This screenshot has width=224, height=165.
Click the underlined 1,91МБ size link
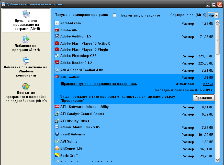pyautogui.click(x=208, y=78)
